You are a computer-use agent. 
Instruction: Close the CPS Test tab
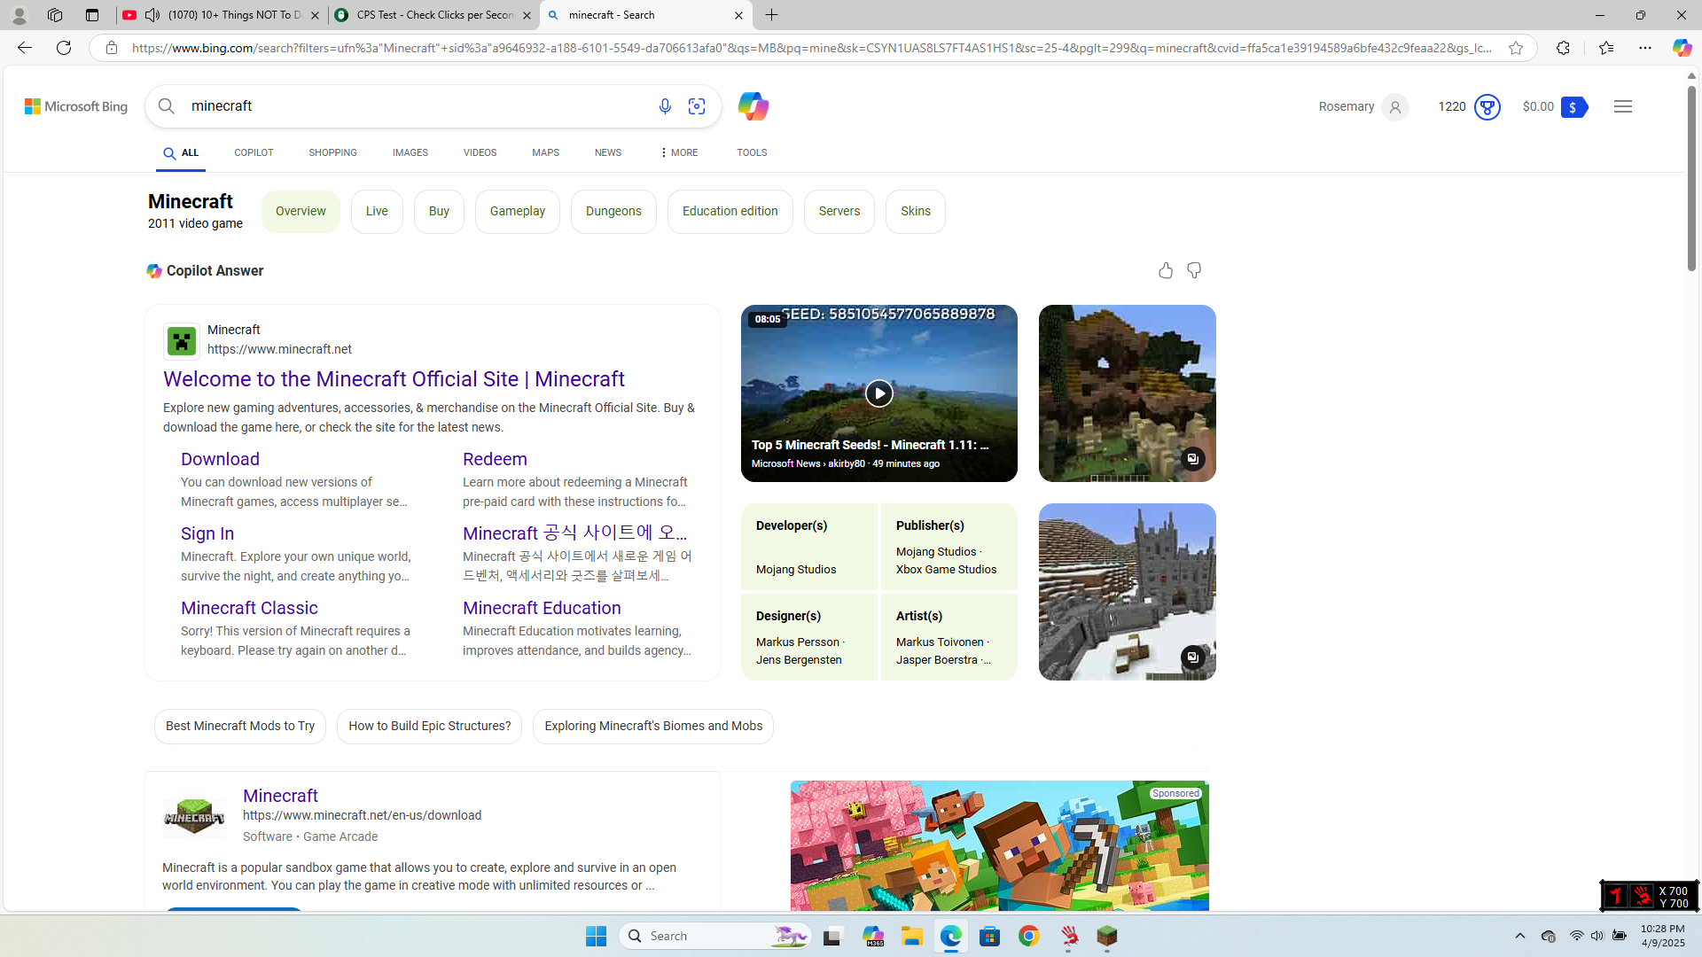[527, 15]
